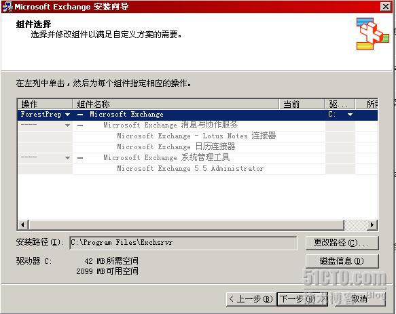Screen dimensions: 396x314
Task: Click the '2099 MB 可用空间' text
Action: [x=107, y=271]
